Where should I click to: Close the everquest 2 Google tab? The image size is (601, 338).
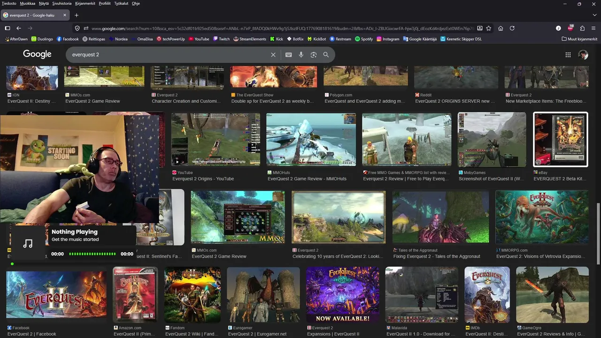65,15
